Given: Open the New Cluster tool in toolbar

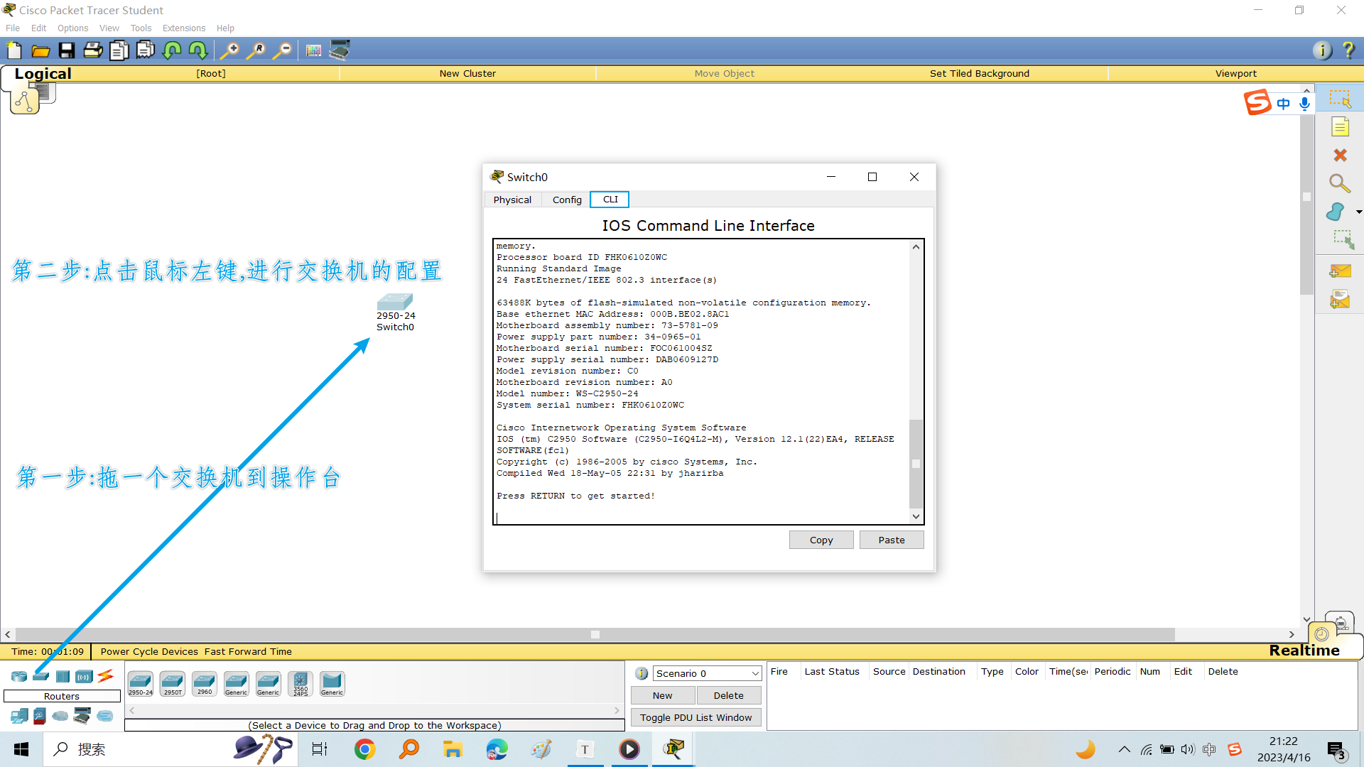Looking at the screenshot, I should [467, 73].
